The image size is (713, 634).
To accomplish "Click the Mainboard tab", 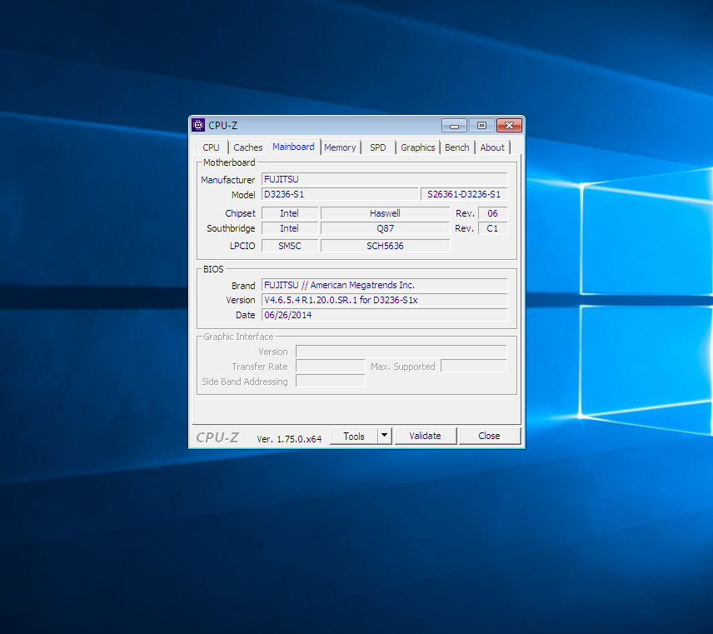I will 293,147.
